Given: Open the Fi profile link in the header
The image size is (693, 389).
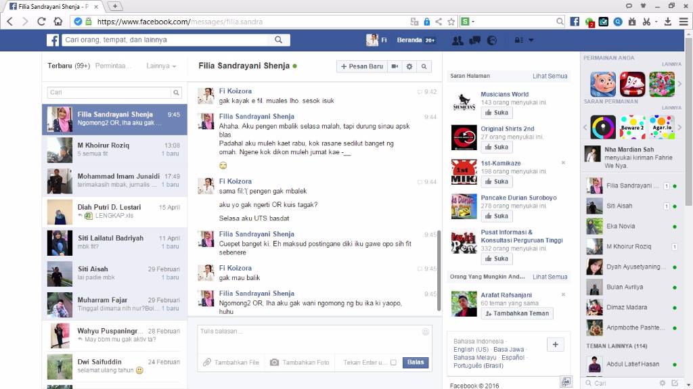Looking at the screenshot, I should click(377, 40).
